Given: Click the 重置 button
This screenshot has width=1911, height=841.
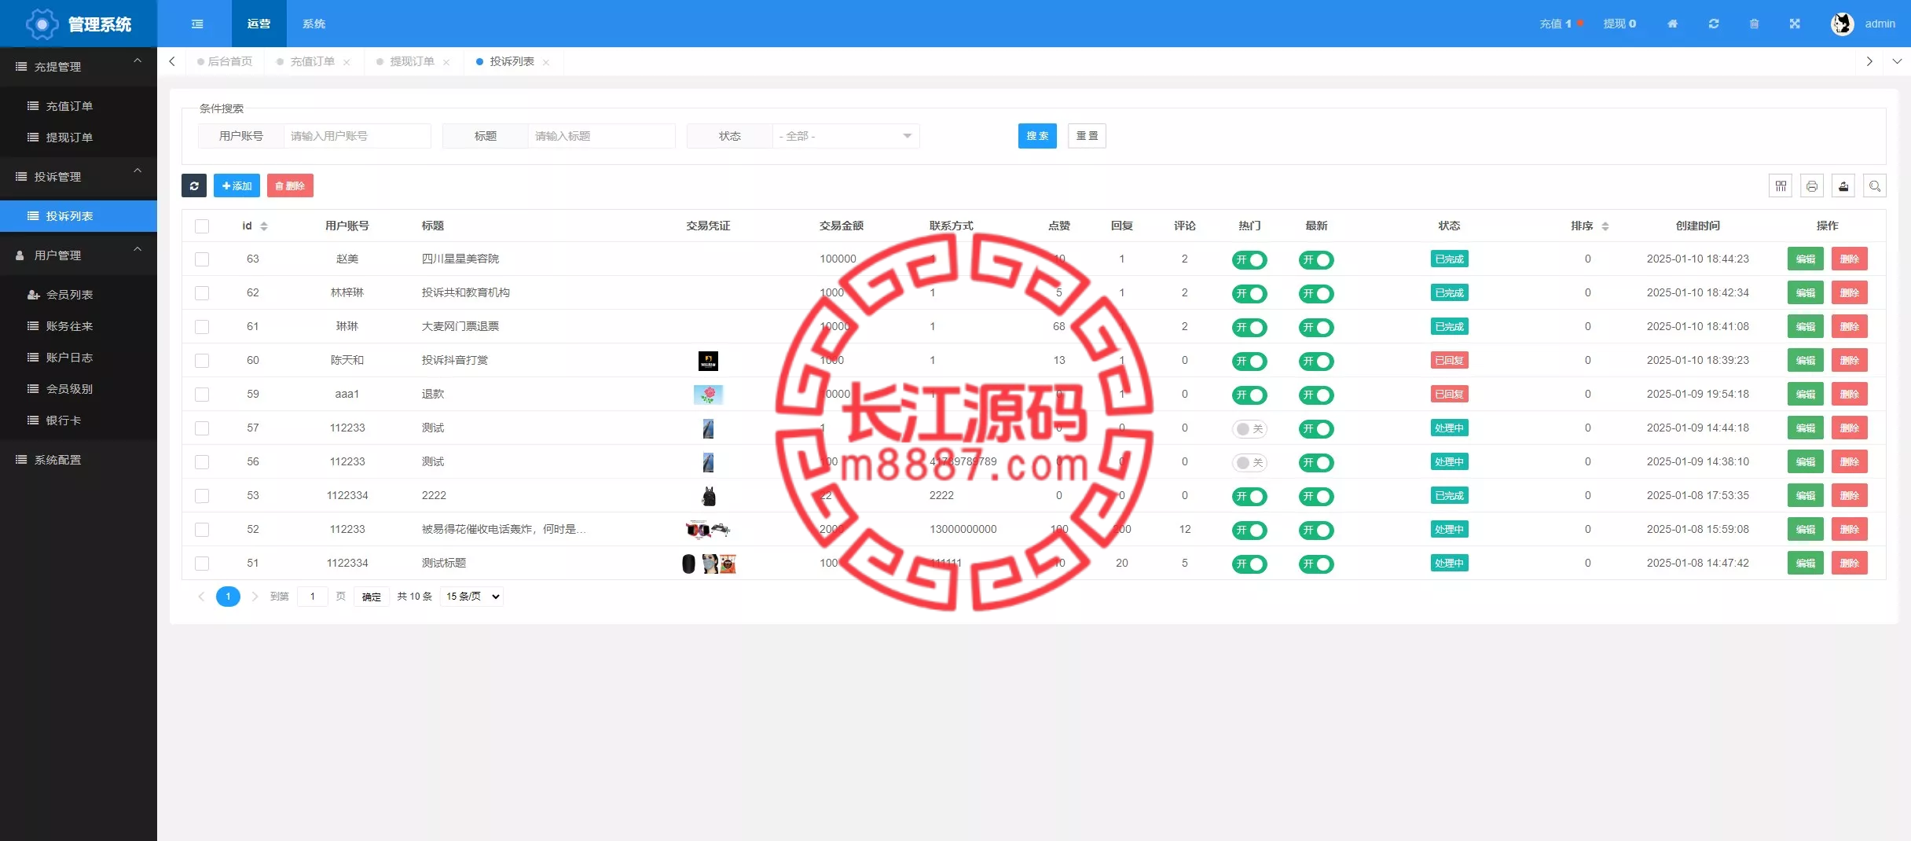Looking at the screenshot, I should pos(1087,136).
